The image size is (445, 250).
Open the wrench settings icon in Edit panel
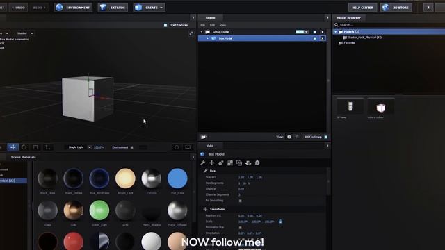point(202,162)
